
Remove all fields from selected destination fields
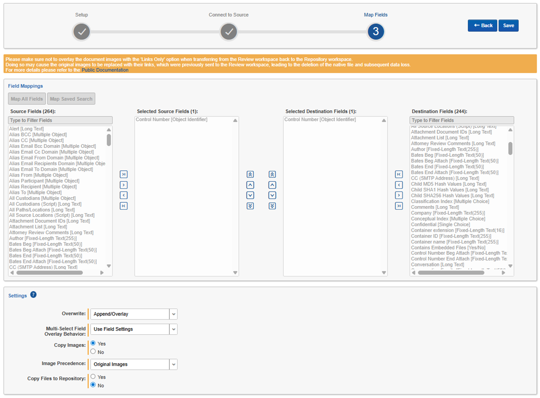pos(399,206)
